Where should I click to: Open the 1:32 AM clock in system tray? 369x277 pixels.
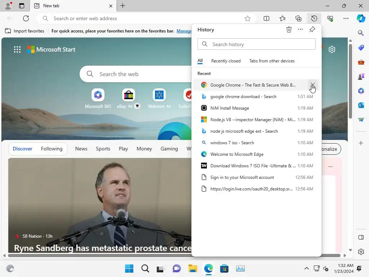[344, 268]
